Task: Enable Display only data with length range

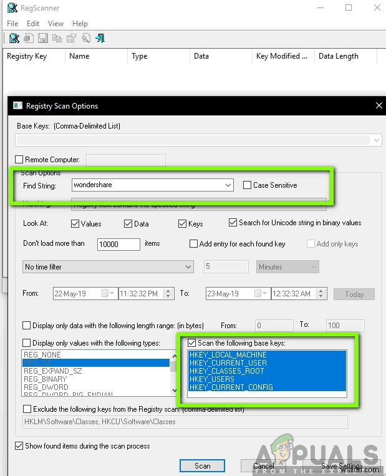Action: [26, 326]
